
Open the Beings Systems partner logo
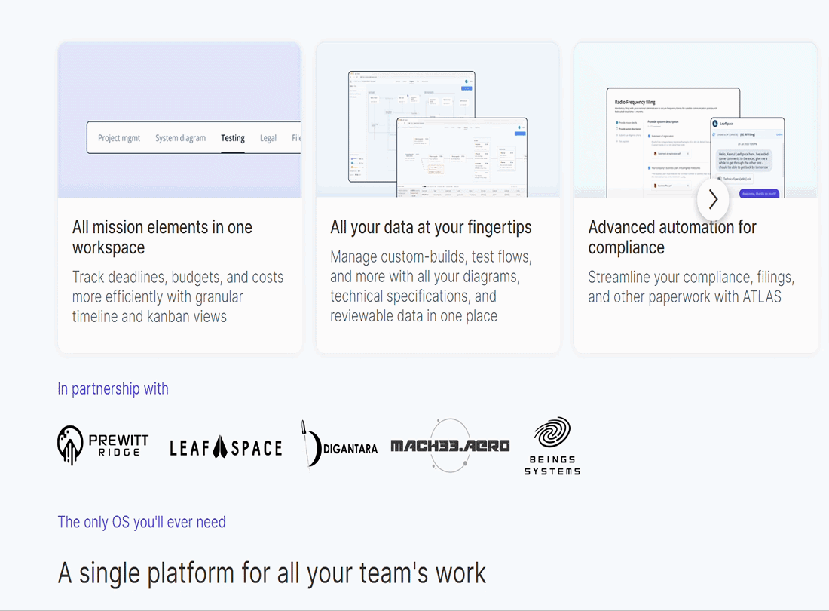pos(552,446)
